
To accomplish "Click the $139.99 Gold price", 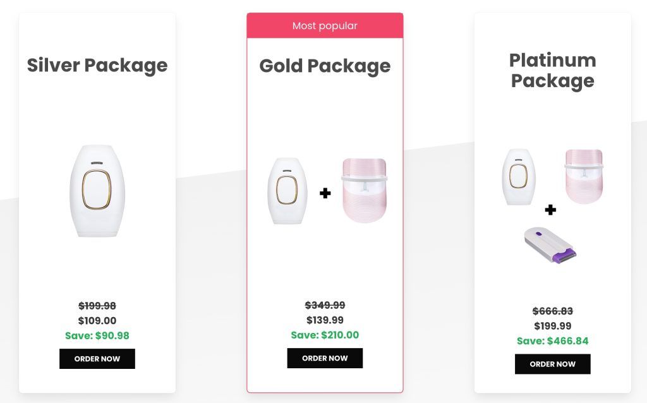I will click(325, 320).
